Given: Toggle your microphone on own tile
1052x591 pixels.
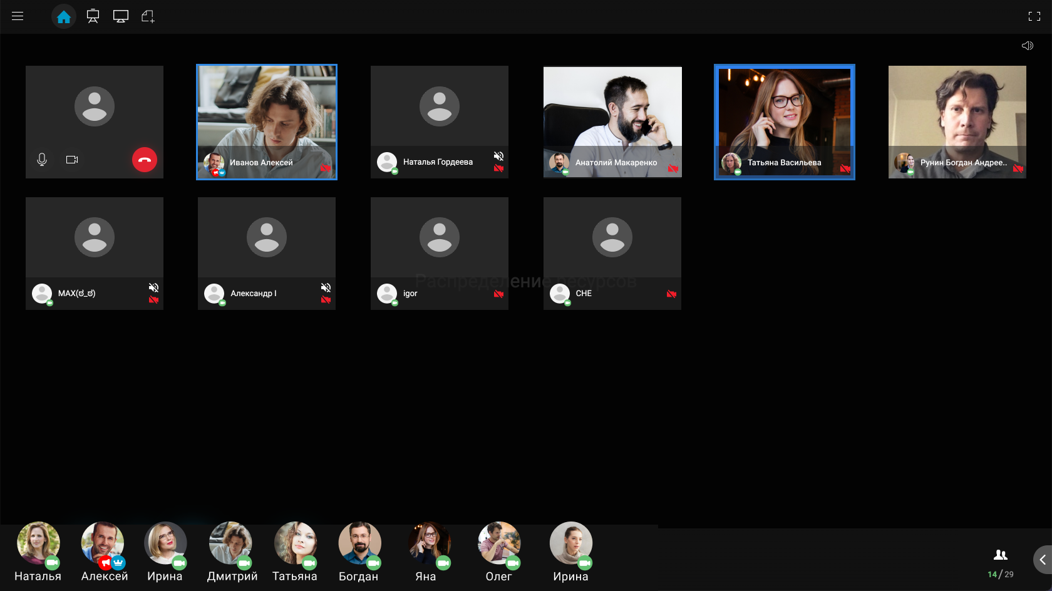Looking at the screenshot, I should [42, 160].
